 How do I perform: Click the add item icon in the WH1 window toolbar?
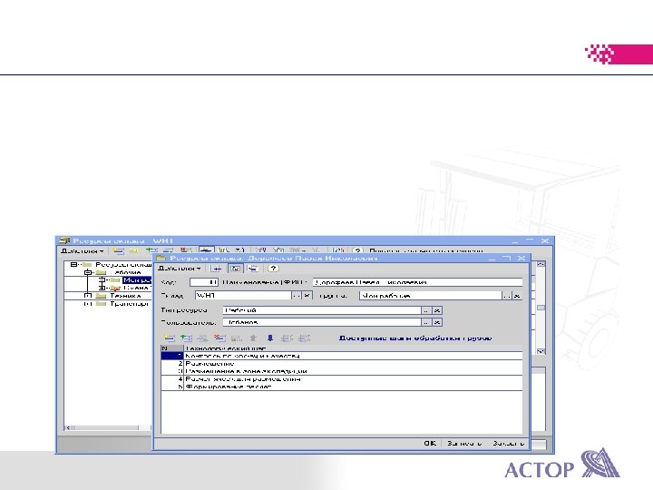(x=118, y=250)
